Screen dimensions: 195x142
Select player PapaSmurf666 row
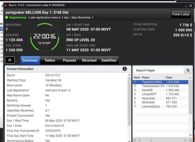point(160,82)
